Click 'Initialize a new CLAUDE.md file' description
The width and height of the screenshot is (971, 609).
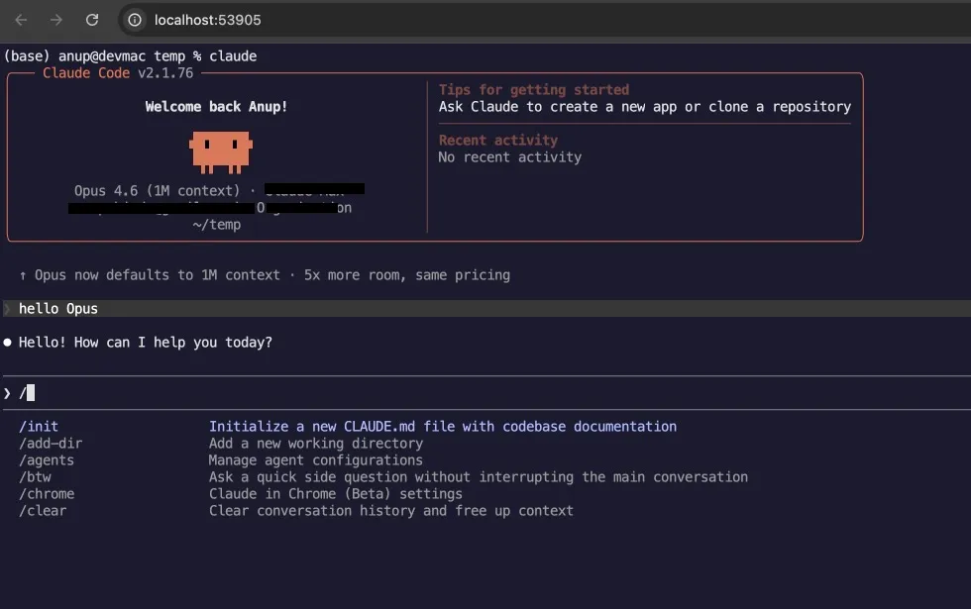click(x=442, y=427)
